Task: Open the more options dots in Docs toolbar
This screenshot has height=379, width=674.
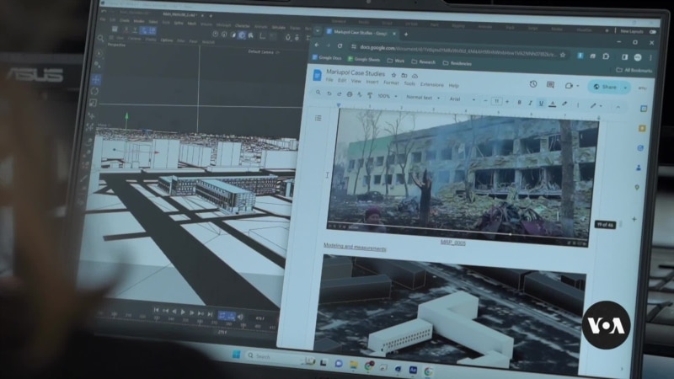Action: click(578, 104)
